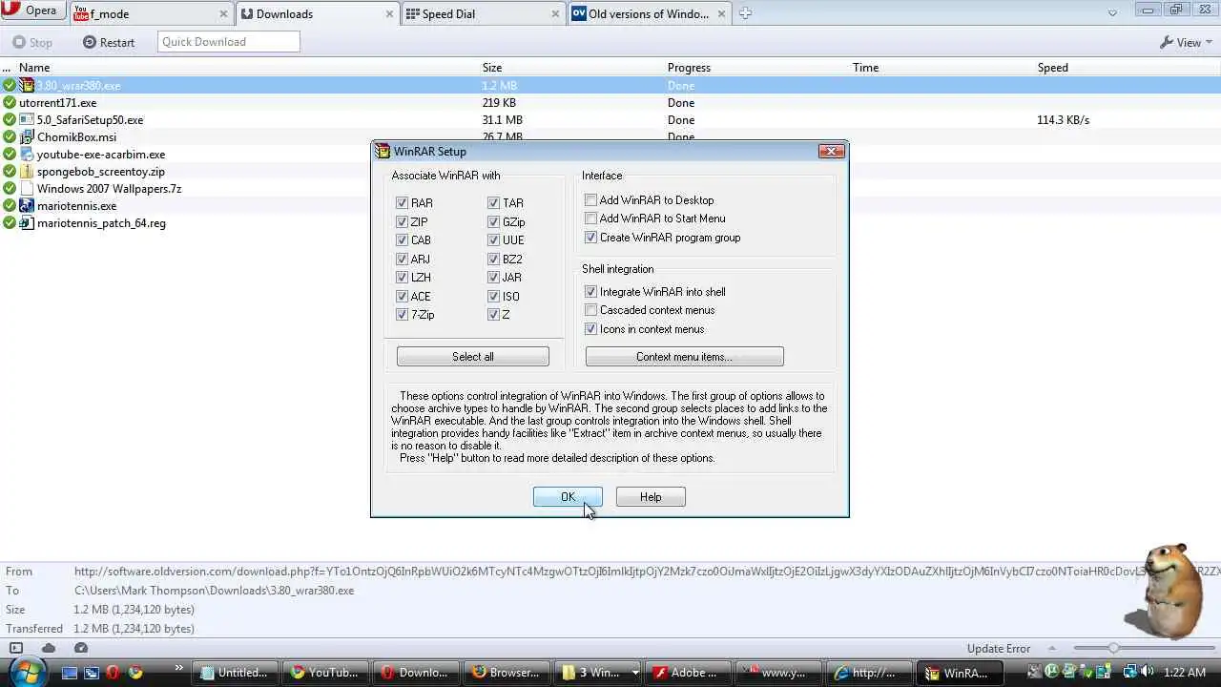The height and width of the screenshot is (687, 1221).
Task: Toggle Opera panels icon in status bar
Action: click(x=15, y=648)
